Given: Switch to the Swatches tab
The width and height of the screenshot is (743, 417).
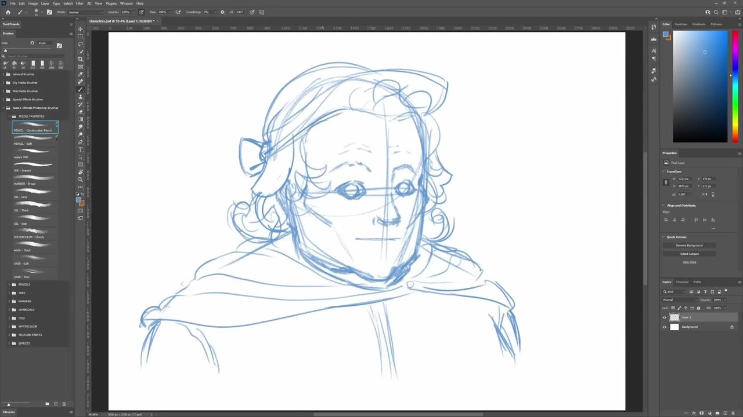Looking at the screenshot, I should [681, 24].
